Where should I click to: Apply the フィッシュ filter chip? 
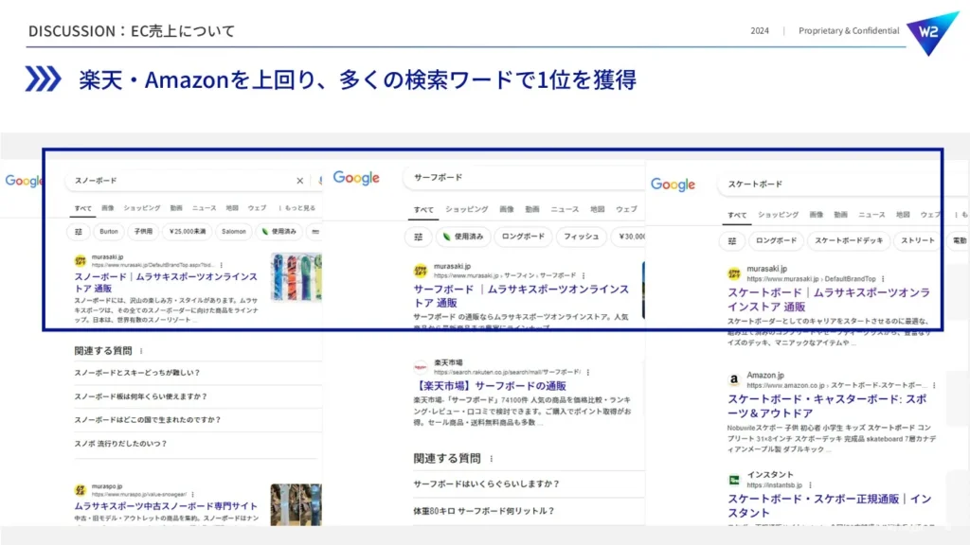(x=582, y=237)
